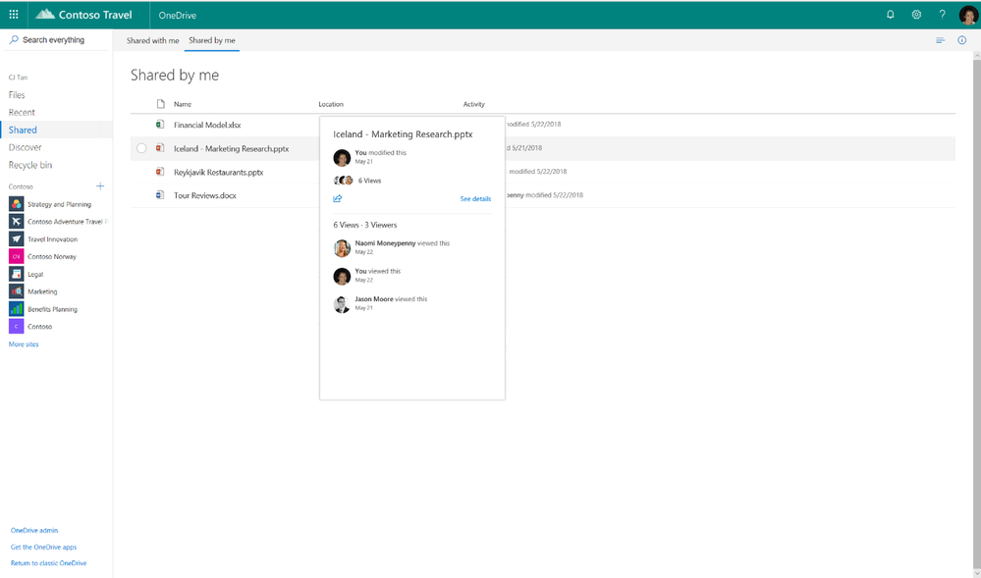Screen dimensions: 981x578
Task: Open the notifications bell icon
Action: point(891,15)
